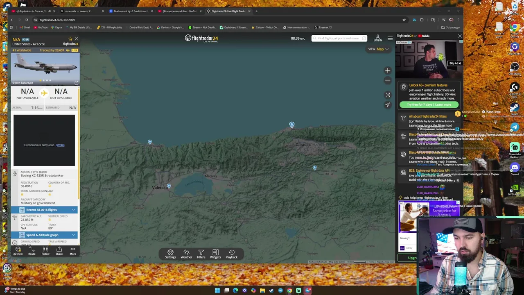The image size is (524, 295).
Task: Open the More options in the flight panel
Action: coord(73,251)
